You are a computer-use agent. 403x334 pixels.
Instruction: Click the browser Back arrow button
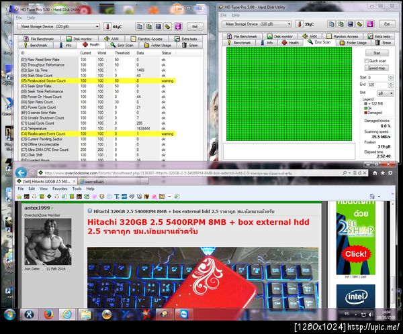point(21,172)
